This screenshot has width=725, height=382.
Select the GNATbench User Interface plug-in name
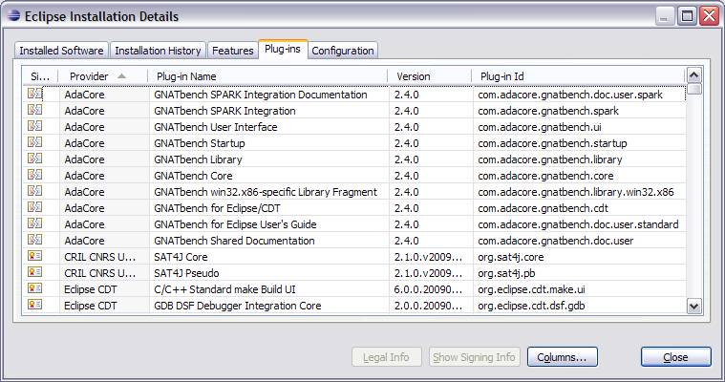(x=216, y=127)
